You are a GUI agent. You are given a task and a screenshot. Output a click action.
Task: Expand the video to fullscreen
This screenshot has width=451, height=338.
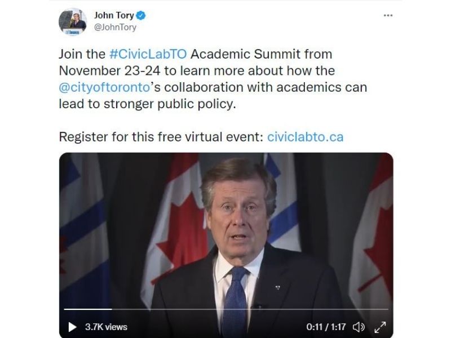coord(380,327)
